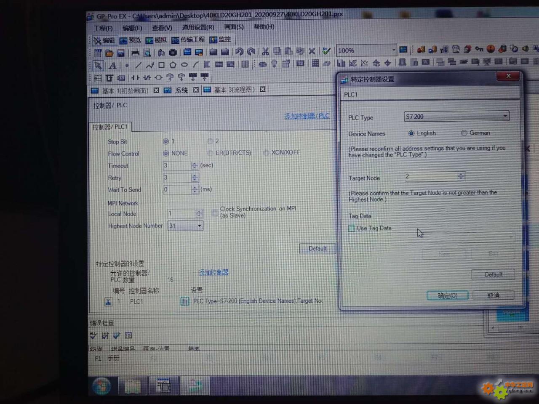Click Default in the 特定控制器设置 dialog
This screenshot has width=539, height=404.
[x=494, y=274]
